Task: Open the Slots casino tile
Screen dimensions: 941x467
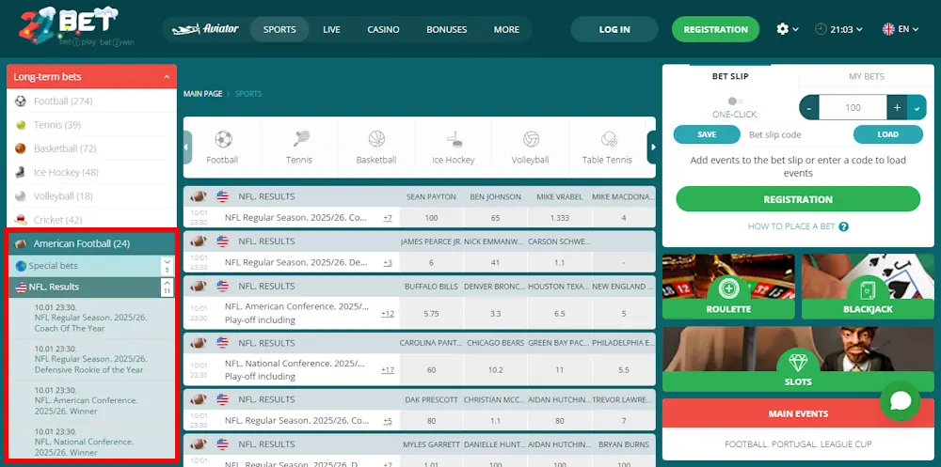Action: point(798,359)
